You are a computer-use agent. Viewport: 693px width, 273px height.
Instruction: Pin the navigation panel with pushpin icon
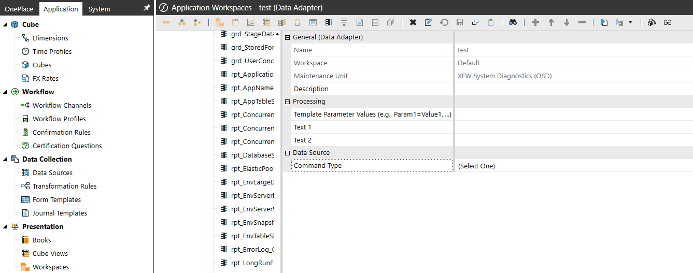(147, 8)
